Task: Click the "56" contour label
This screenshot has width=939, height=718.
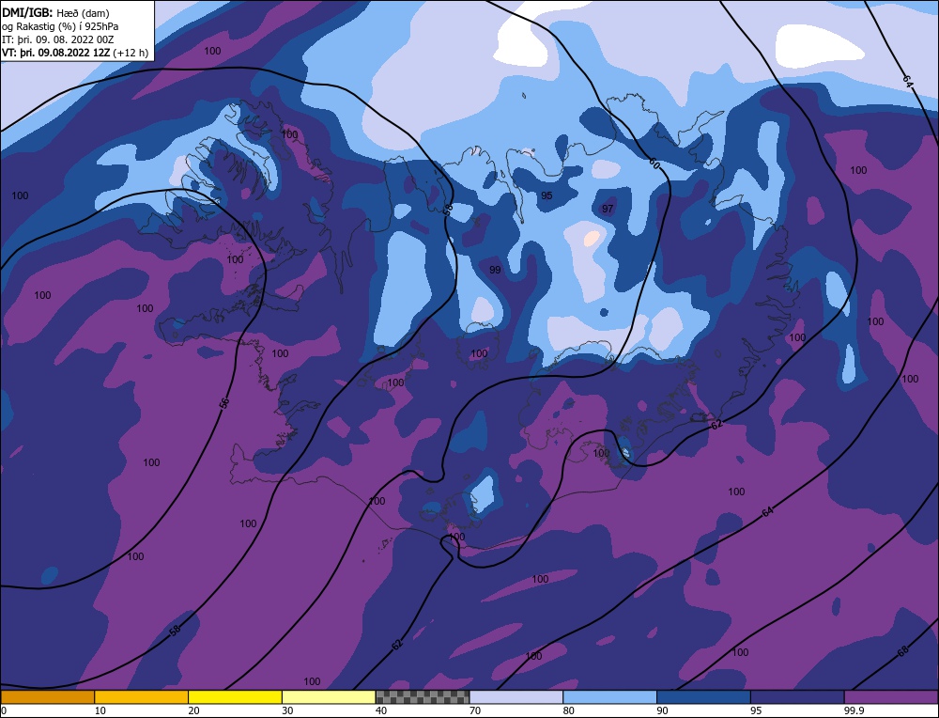Action: click(x=224, y=403)
